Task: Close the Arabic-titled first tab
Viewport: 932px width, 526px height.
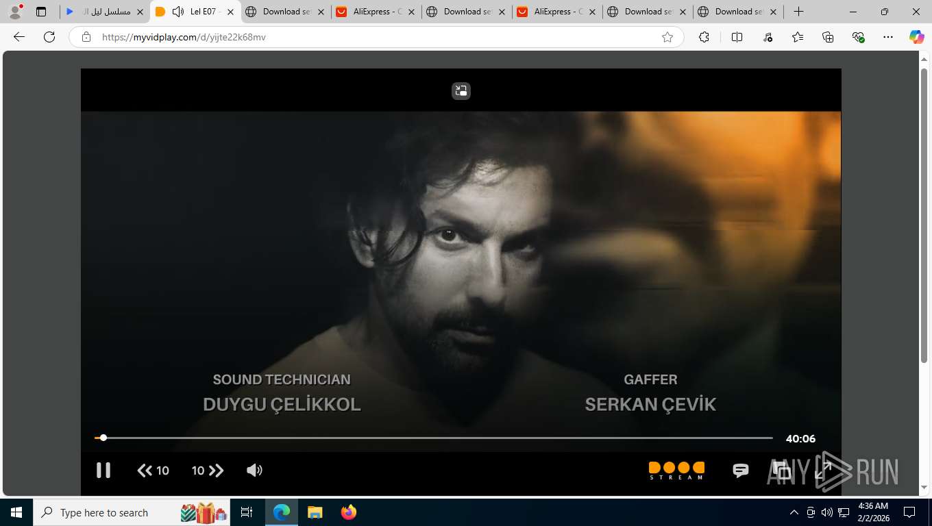Action: 140,12
